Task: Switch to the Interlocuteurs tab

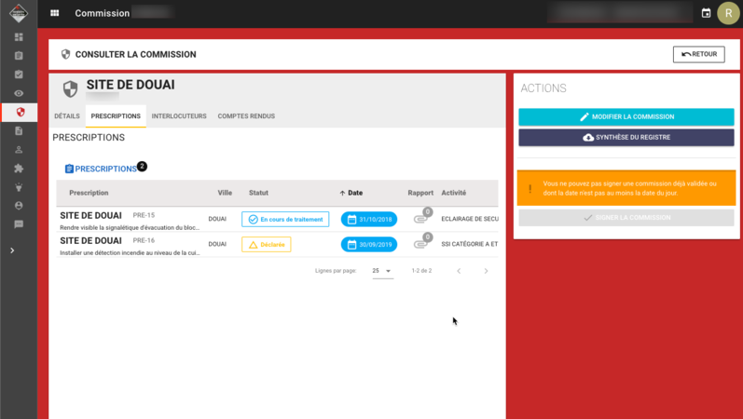Action: click(179, 116)
